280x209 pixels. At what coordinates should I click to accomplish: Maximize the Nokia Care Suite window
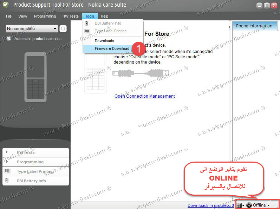pos(267,6)
